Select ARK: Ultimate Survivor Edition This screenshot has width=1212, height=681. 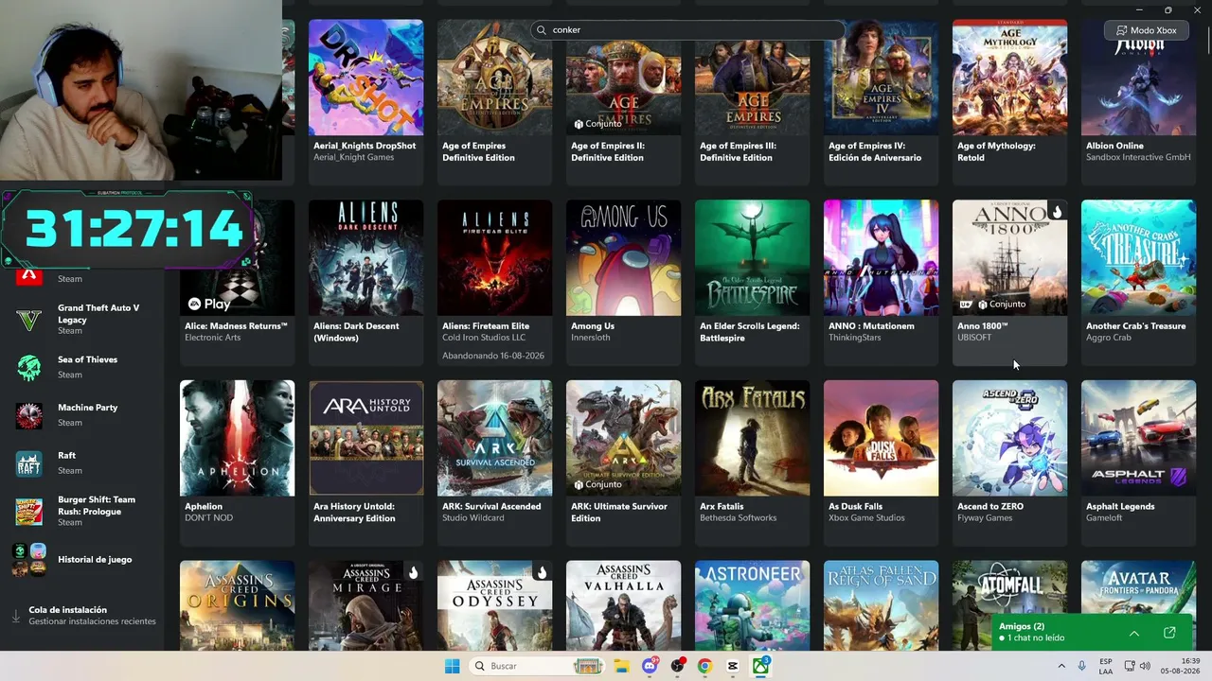click(x=623, y=463)
